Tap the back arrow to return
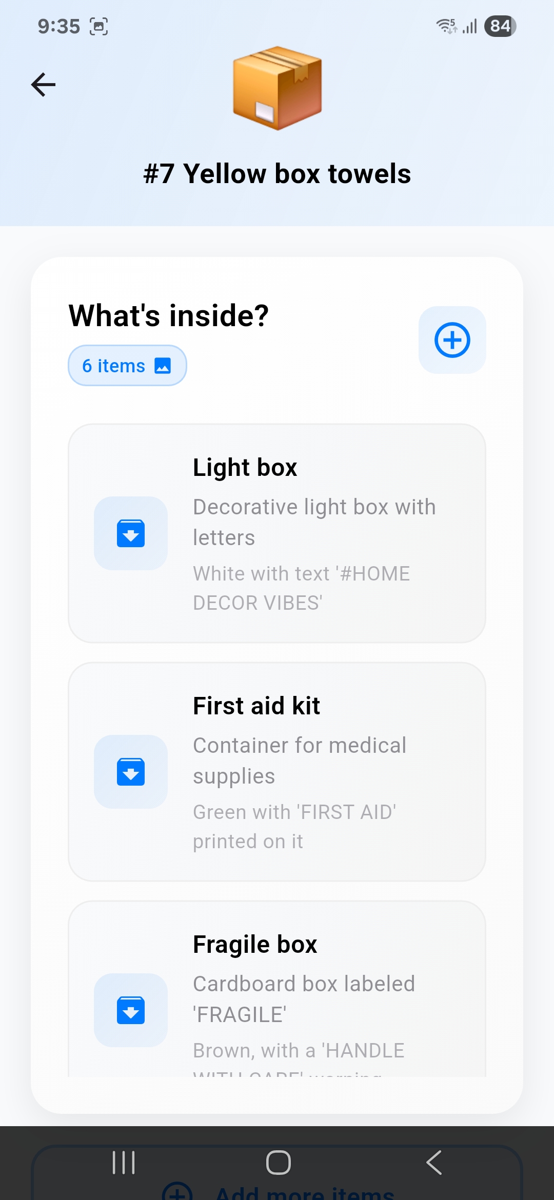This screenshot has width=554, height=1200. pos(43,84)
